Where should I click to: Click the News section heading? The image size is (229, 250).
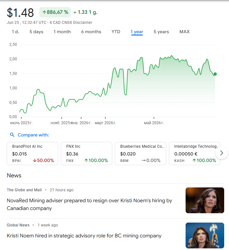tap(14, 175)
